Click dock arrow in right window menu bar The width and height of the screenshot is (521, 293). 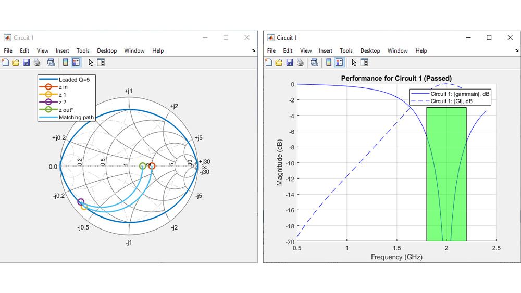click(517, 50)
